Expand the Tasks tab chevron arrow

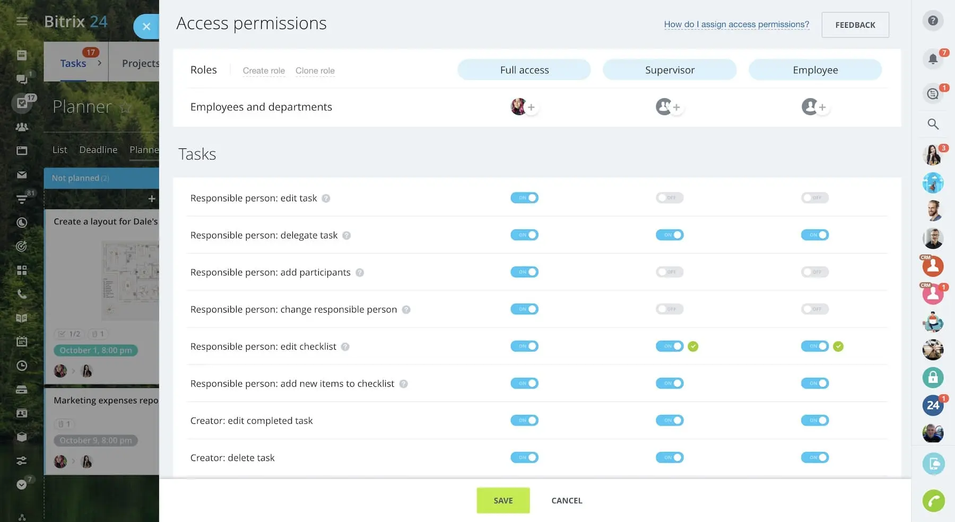pyautogui.click(x=99, y=63)
